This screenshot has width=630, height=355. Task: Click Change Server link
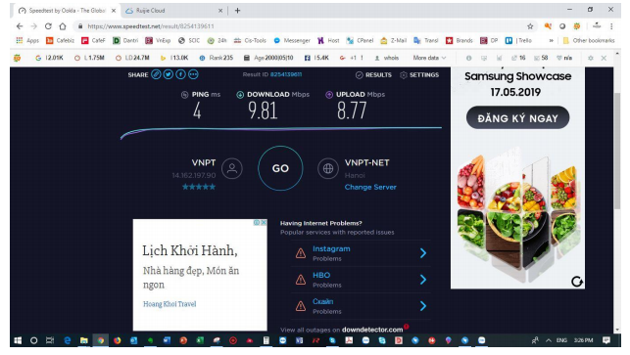[x=370, y=188]
